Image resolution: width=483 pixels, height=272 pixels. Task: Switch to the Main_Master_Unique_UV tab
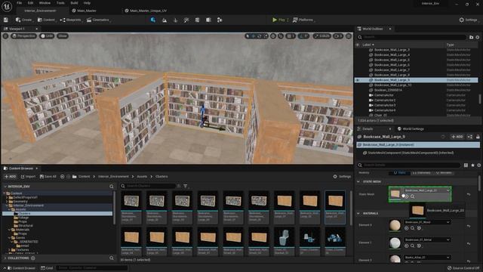pyautogui.click(x=146, y=11)
